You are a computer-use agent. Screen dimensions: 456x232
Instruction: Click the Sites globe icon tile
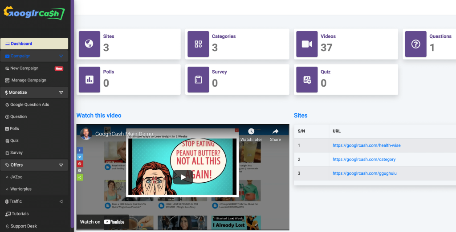click(x=89, y=44)
